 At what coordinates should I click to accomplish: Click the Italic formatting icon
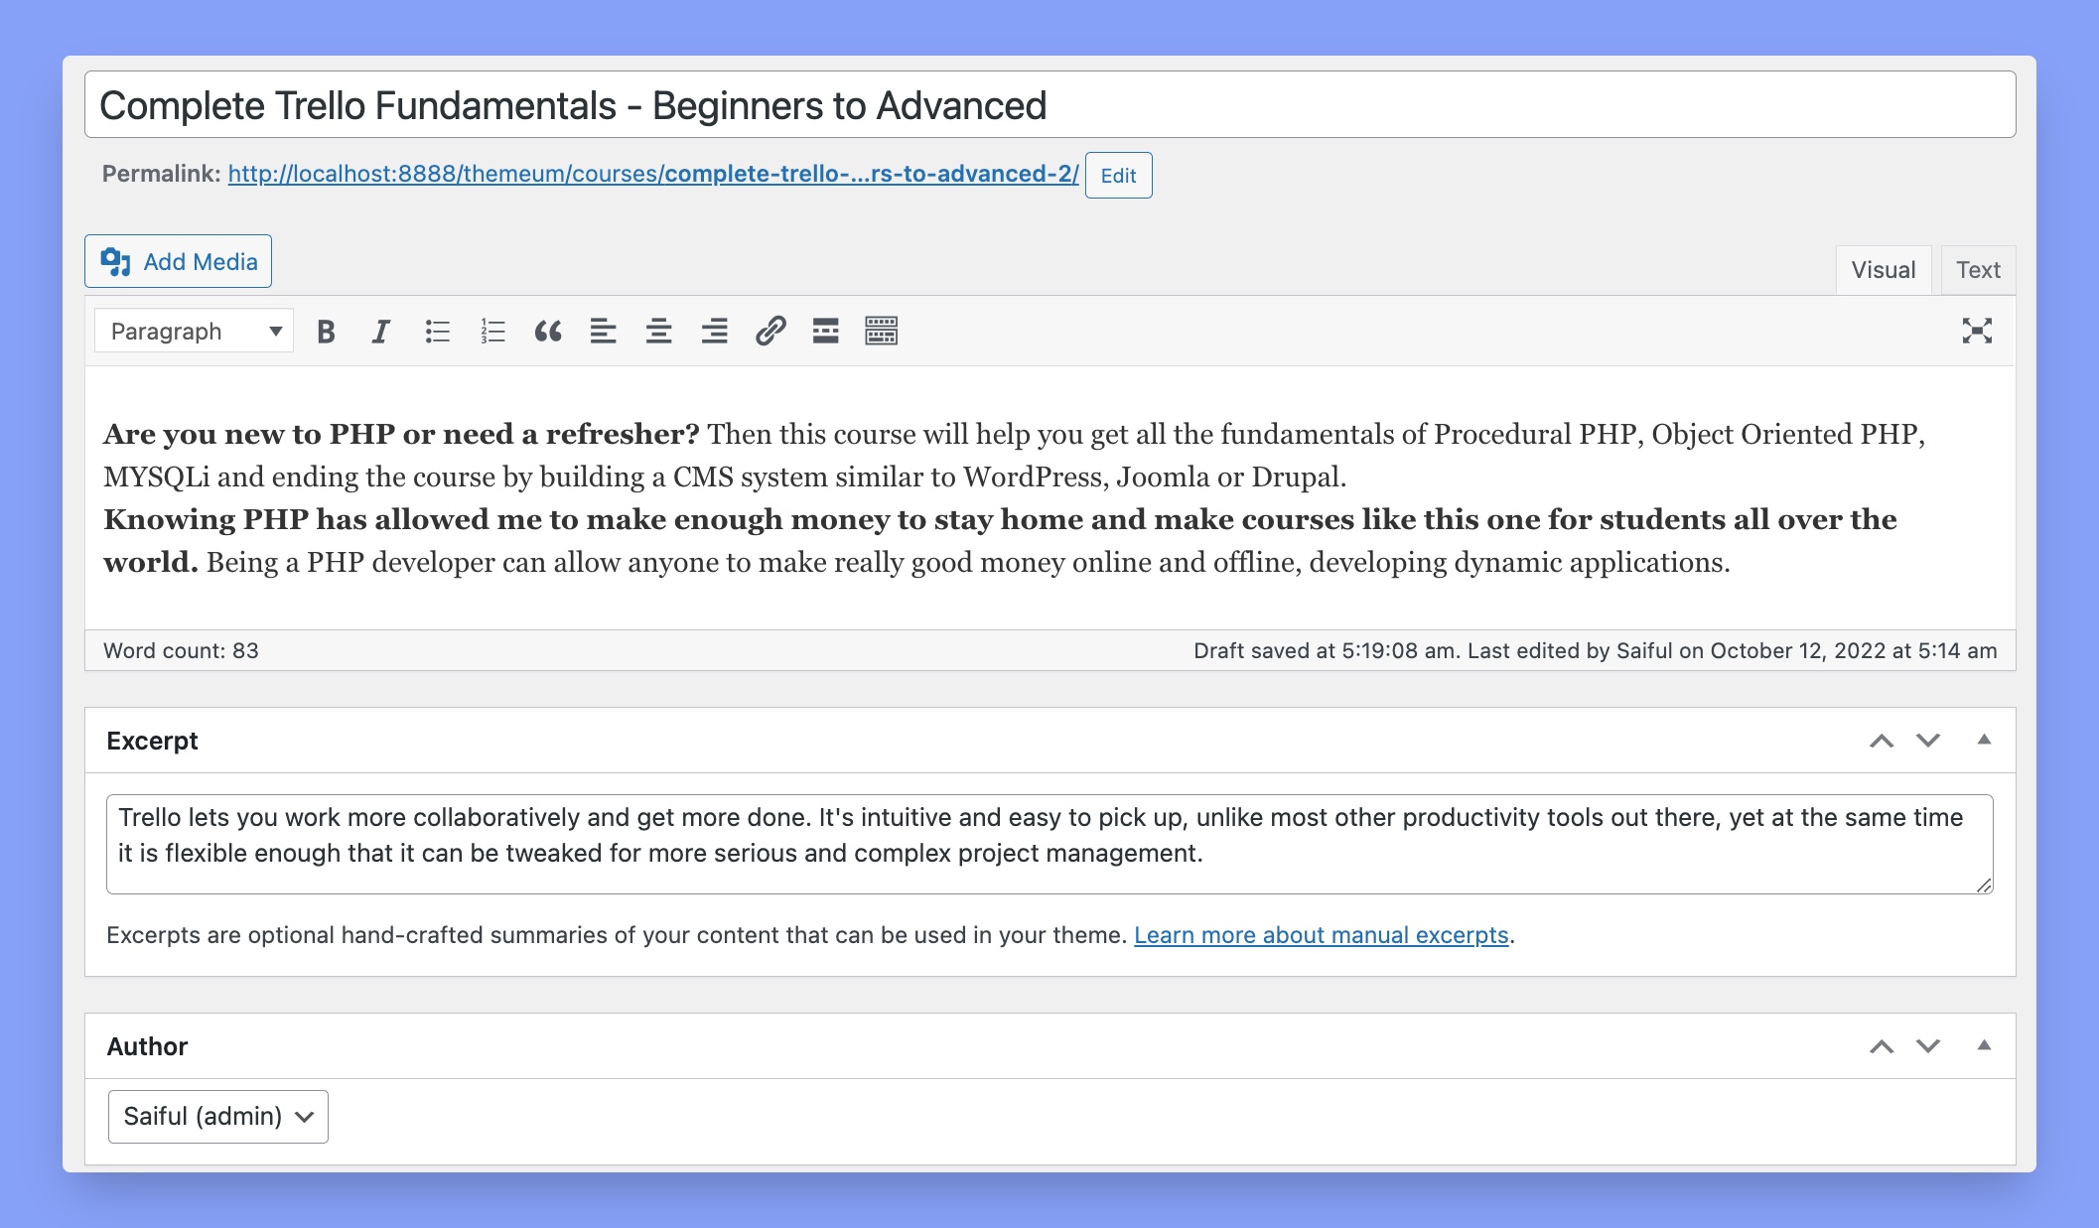point(381,331)
